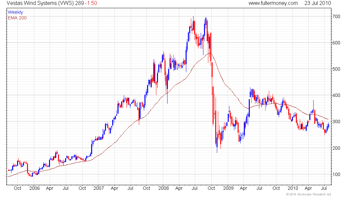Click the Oct label just before 2008

click(x=146, y=188)
